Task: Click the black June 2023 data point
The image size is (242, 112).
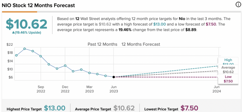Action: click(114, 77)
